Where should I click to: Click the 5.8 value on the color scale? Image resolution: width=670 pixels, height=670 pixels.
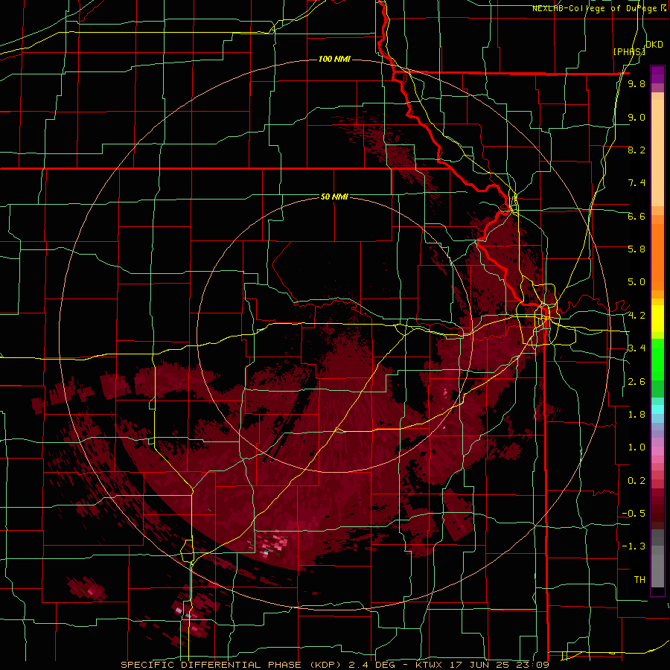(636, 249)
